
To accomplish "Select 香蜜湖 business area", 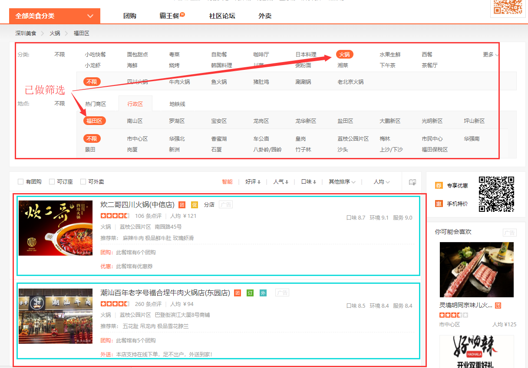I will pos(219,139).
